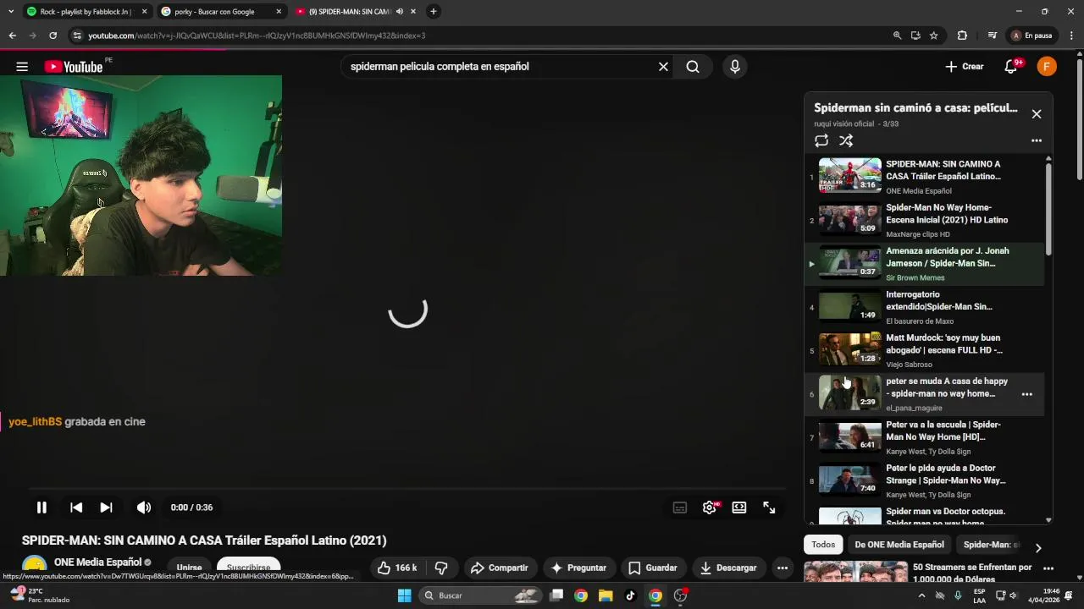Open the tab search dropdown
The height and width of the screenshot is (609, 1084).
(x=11, y=12)
